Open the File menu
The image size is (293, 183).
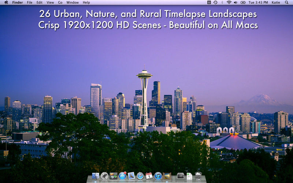[x=30, y=3]
